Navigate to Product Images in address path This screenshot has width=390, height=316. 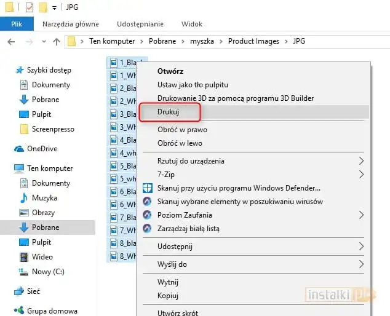253,42
